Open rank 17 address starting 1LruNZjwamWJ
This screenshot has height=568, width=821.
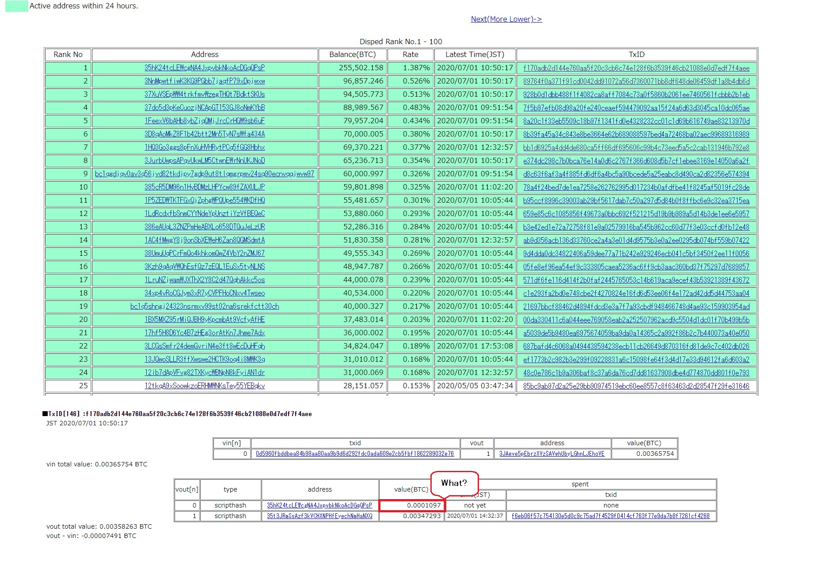205,280
